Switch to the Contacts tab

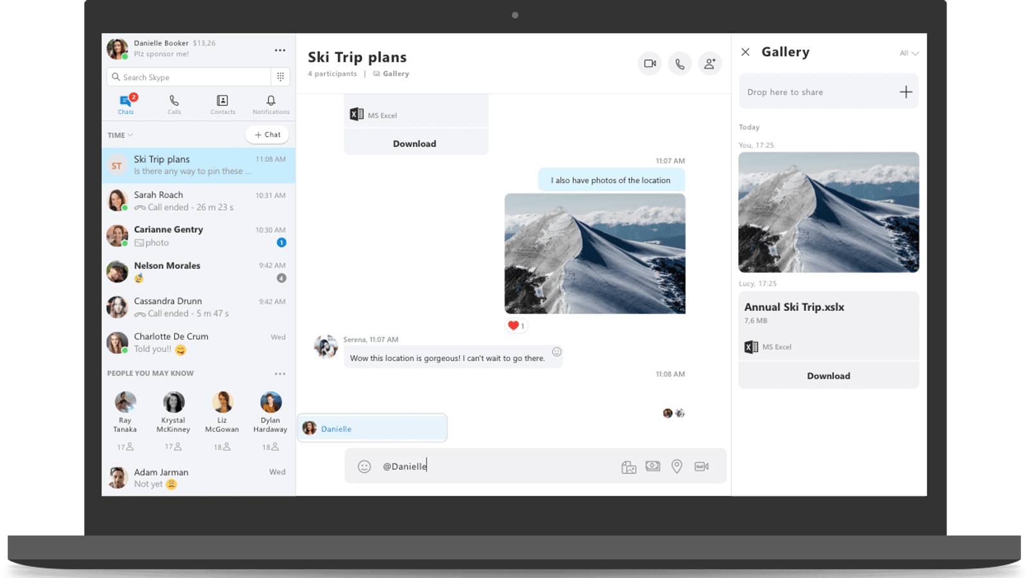pos(222,104)
